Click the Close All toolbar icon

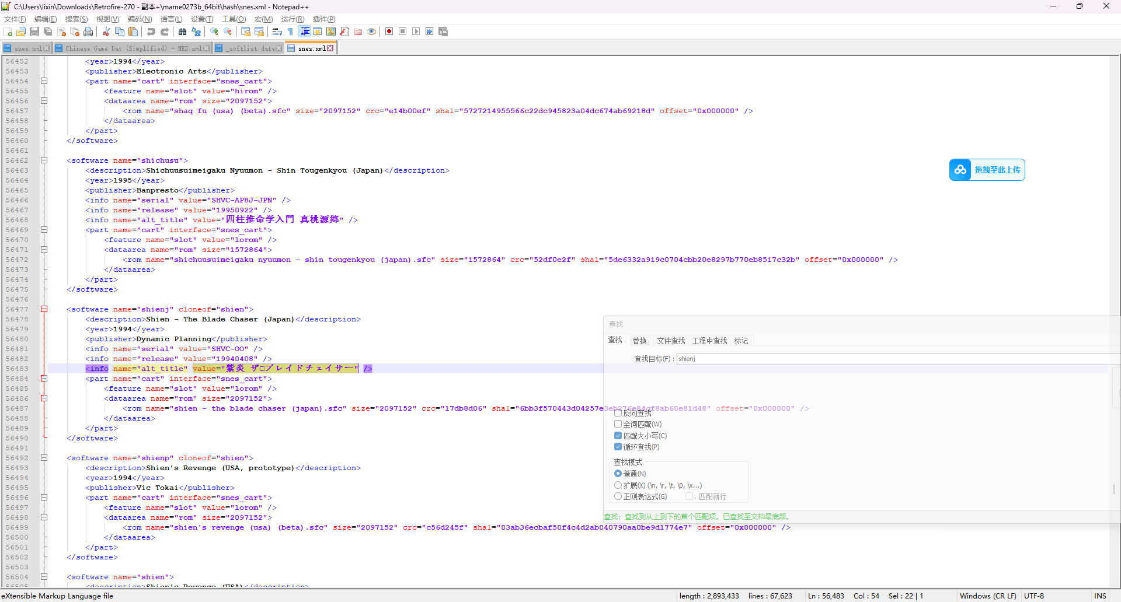(75, 32)
